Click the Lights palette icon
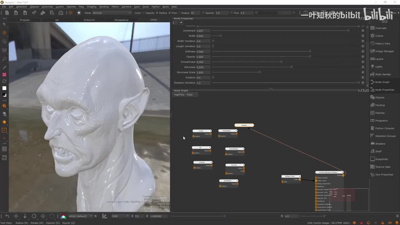The height and width of the screenshot is (225, 400). [372, 67]
